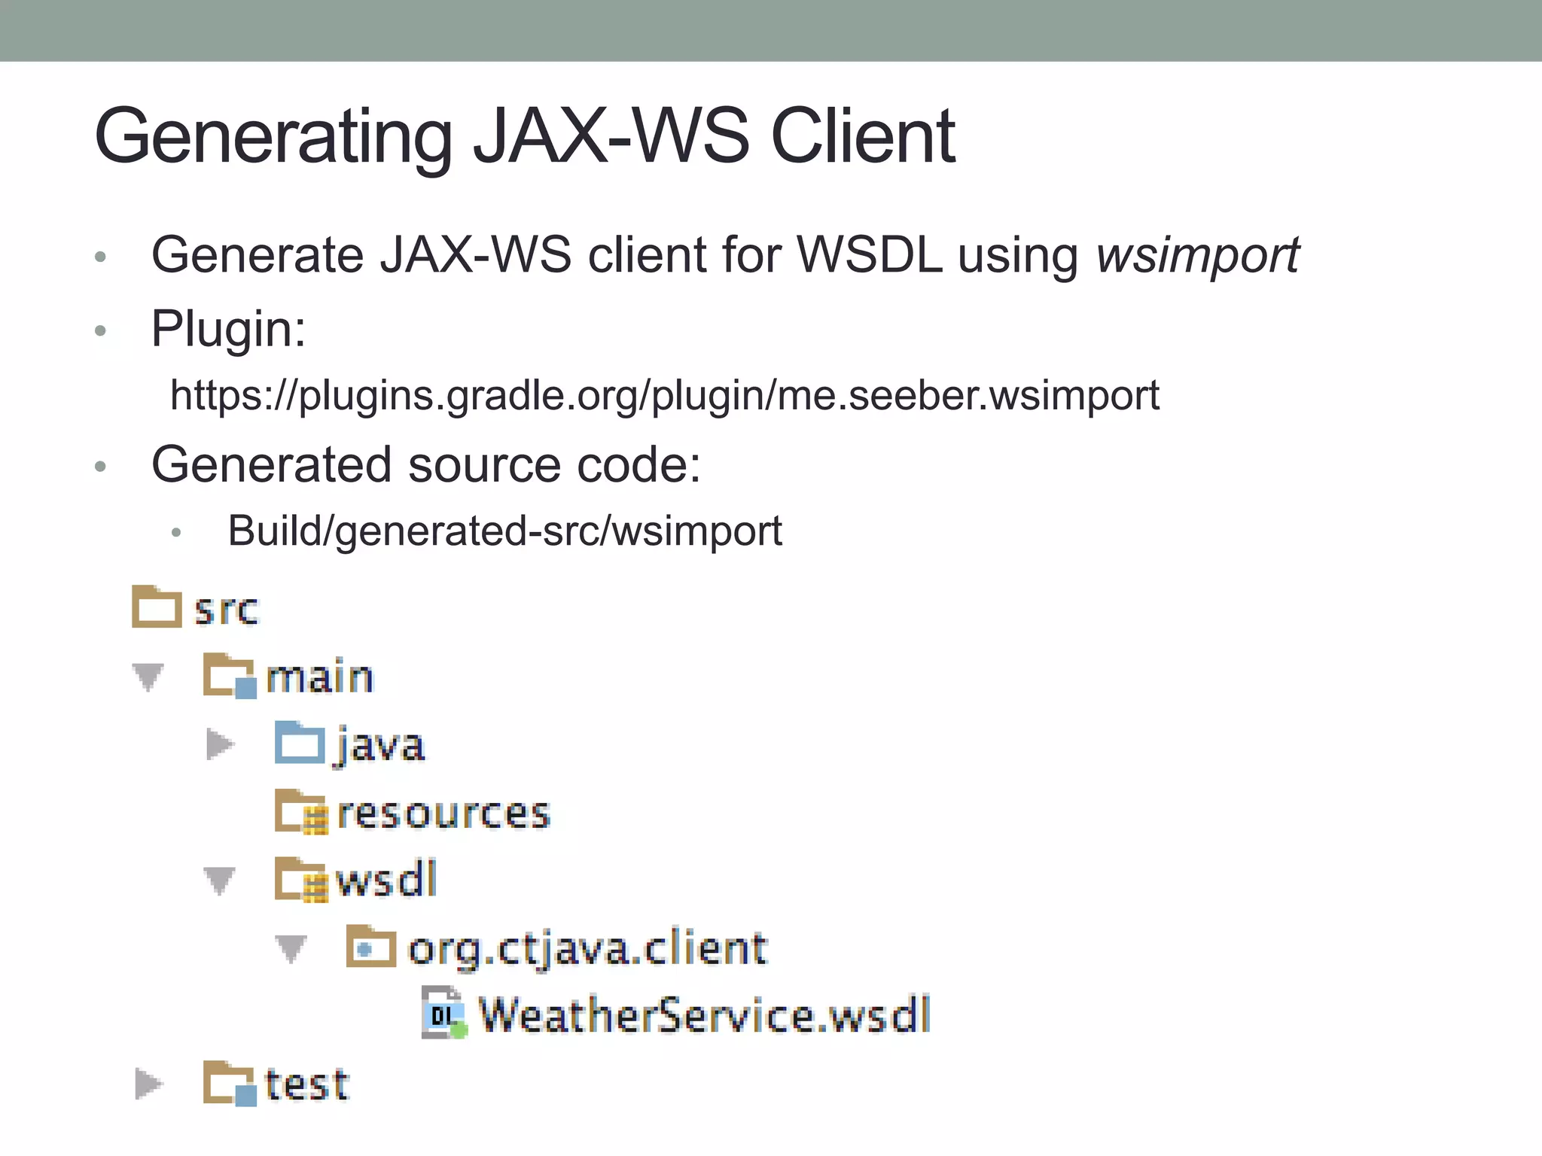Select the WeatherService.wsdl file name
Viewport: 1542px width, 1156px height.
click(x=705, y=1015)
